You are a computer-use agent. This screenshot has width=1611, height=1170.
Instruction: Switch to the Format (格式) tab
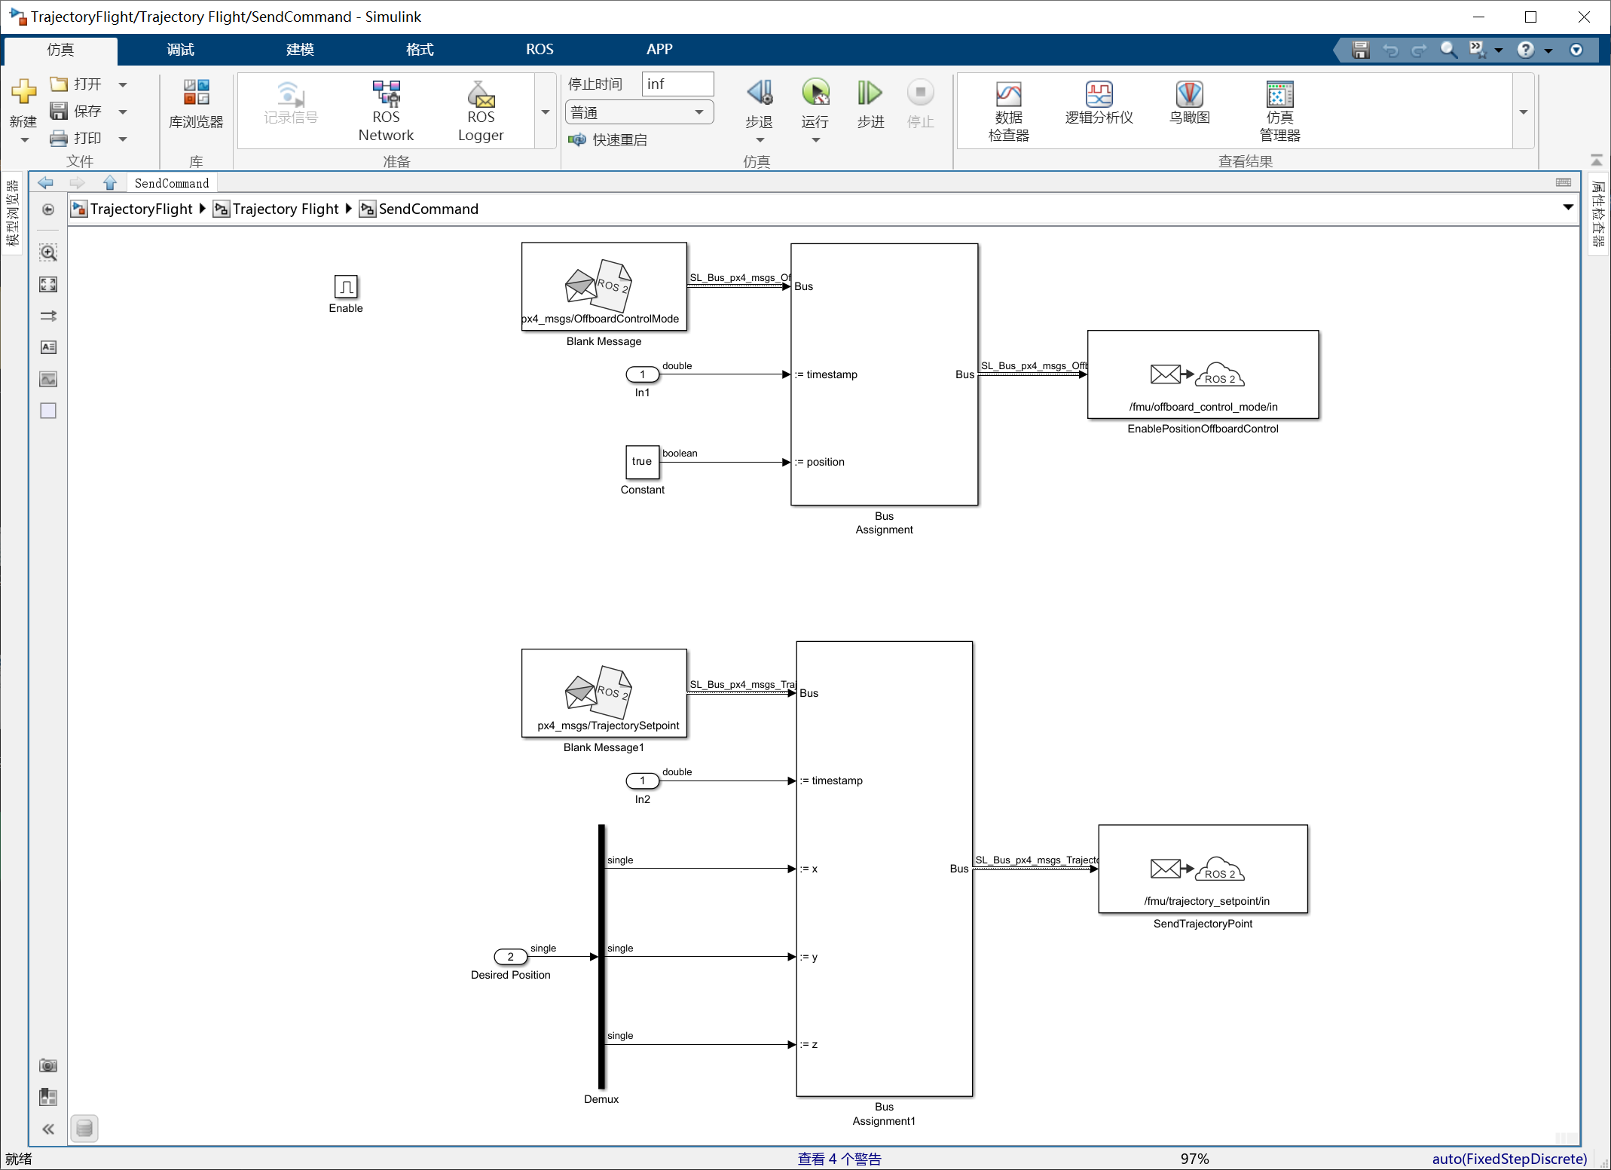point(420,50)
